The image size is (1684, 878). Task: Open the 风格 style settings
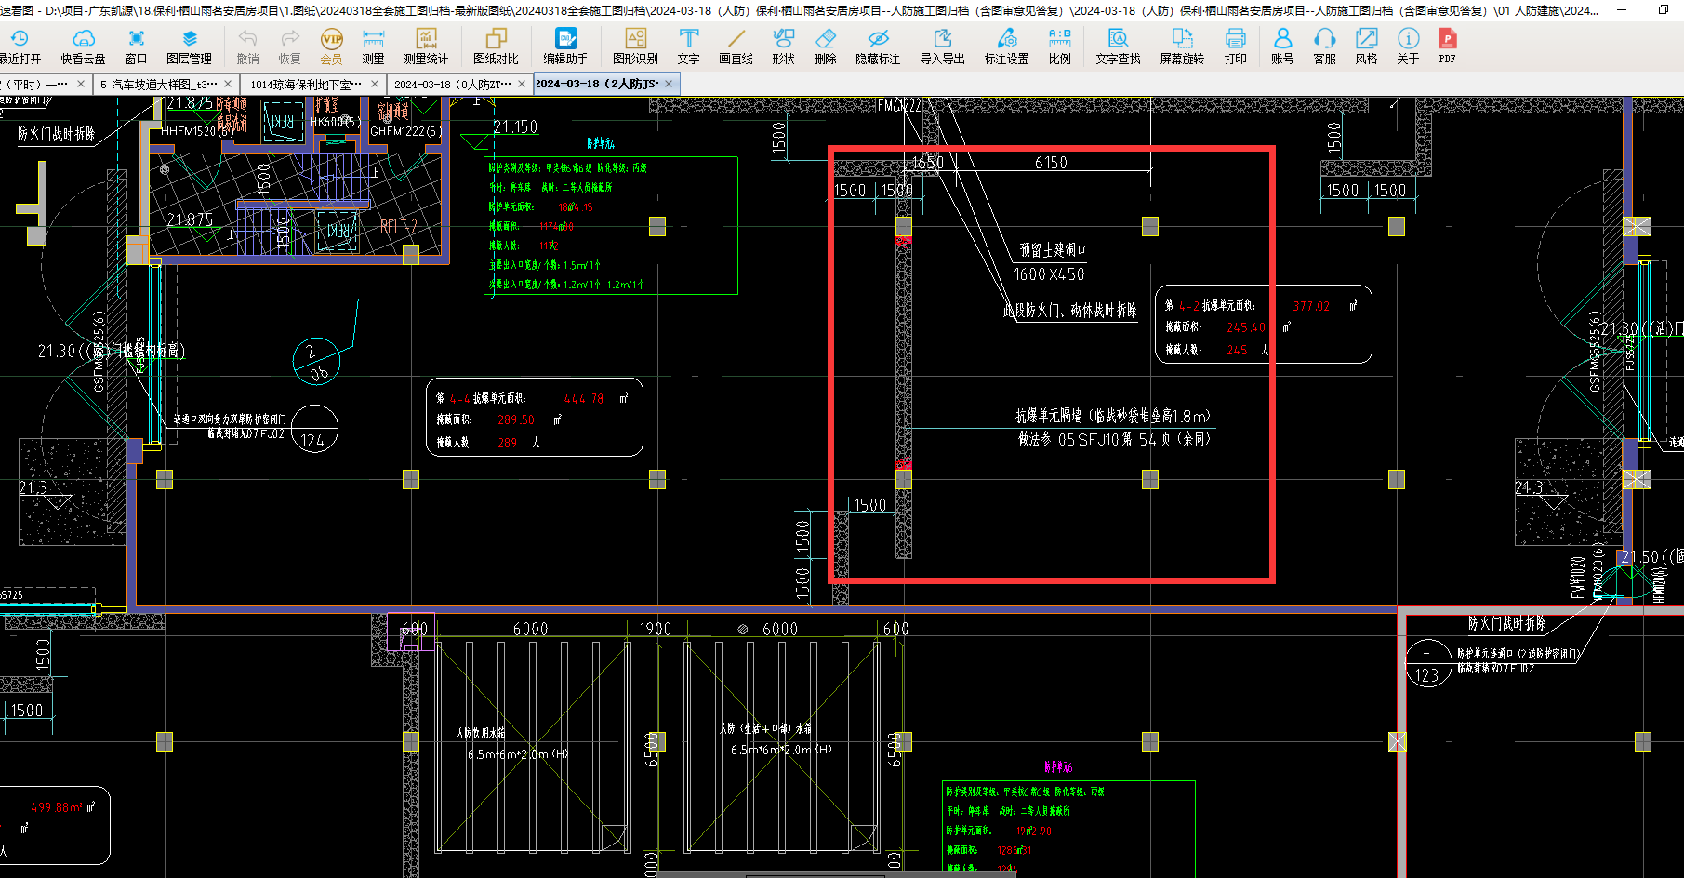(x=1366, y=47)
